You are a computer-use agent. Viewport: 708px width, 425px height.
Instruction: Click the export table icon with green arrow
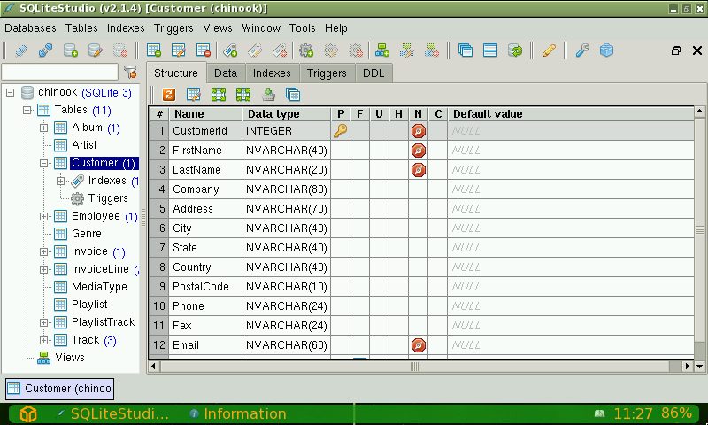tap(268, 95)
